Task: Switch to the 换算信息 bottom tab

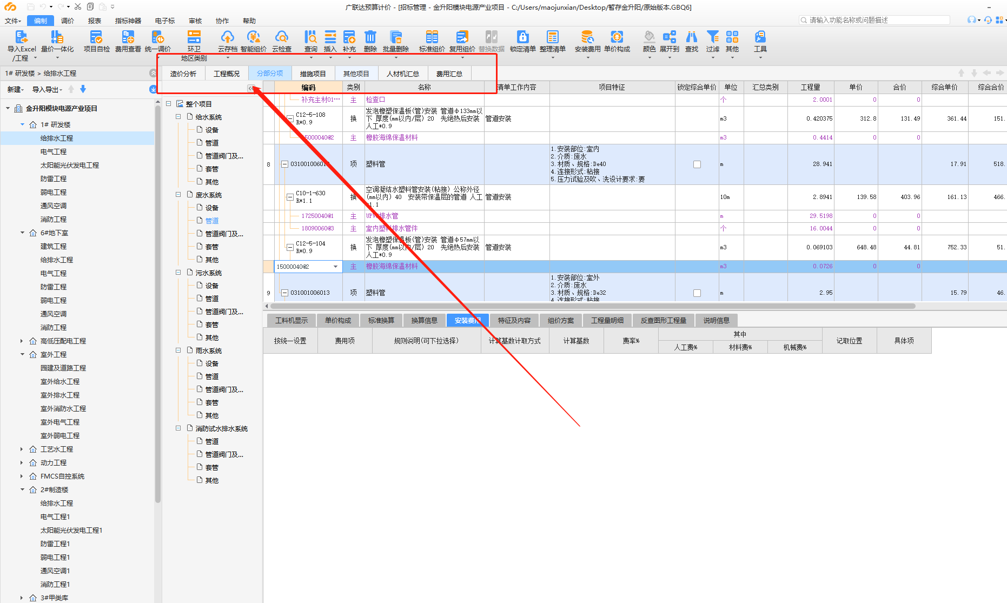Action: click(424, 320)
